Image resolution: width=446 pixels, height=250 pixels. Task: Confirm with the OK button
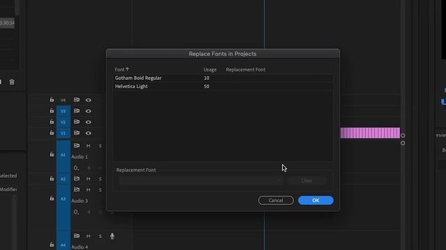316,201
